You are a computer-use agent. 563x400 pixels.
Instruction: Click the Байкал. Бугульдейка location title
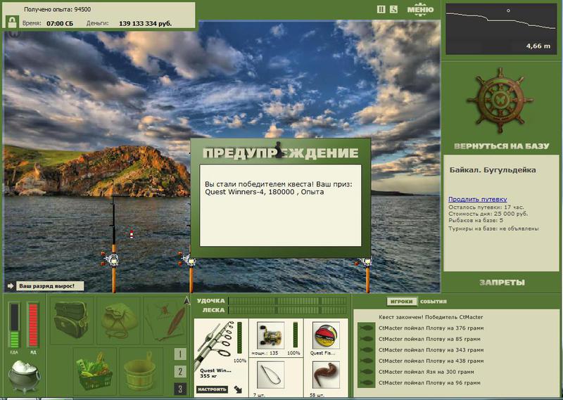tap(493, 170)
